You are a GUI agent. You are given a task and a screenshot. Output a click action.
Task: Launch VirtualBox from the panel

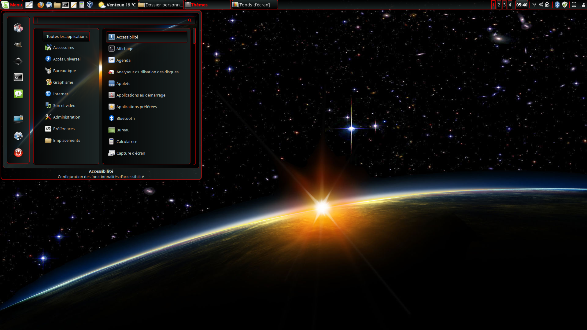click(x=90, y=5)
